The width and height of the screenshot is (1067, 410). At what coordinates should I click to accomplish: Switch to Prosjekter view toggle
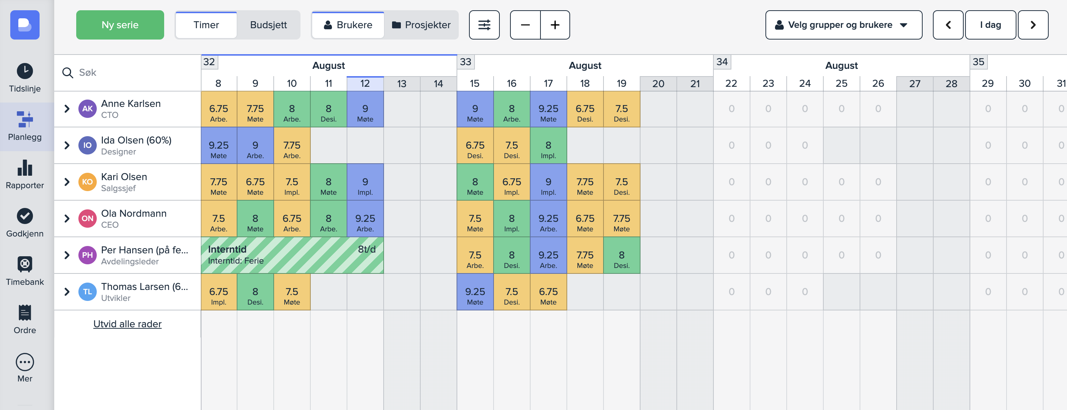click(421, 25)
